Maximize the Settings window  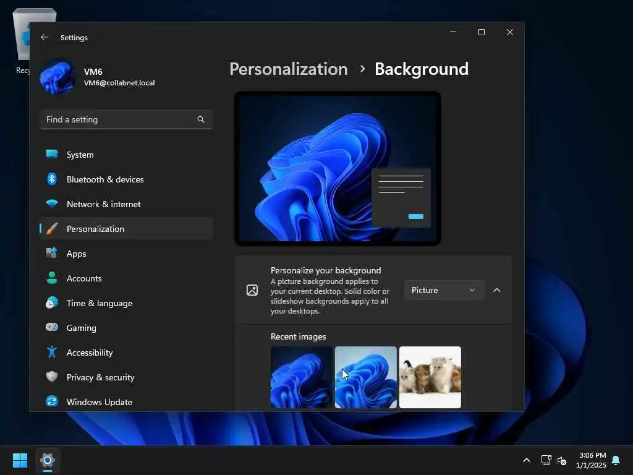481,32
